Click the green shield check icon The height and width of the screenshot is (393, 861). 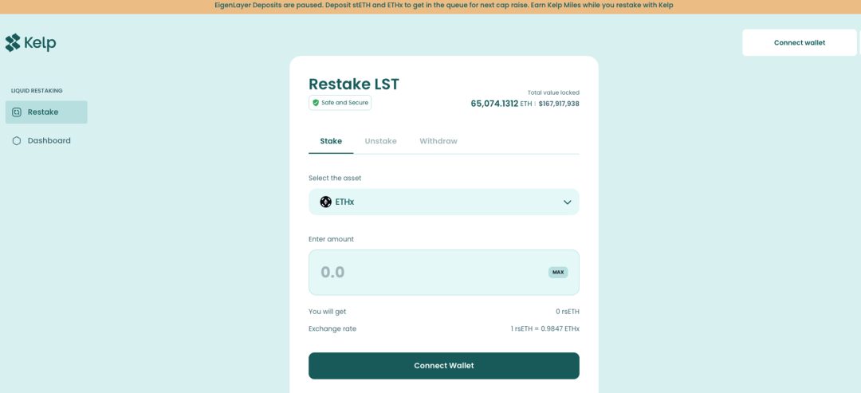(x=316, y=103)
